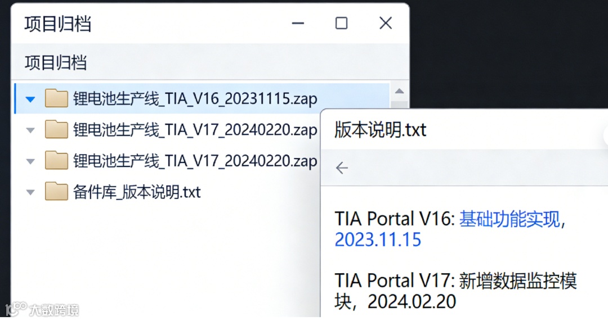608x321 pixels.
Task: Expand the first TIA_V17_20240220.zap entry arrow
Action: tap(30, 130)
